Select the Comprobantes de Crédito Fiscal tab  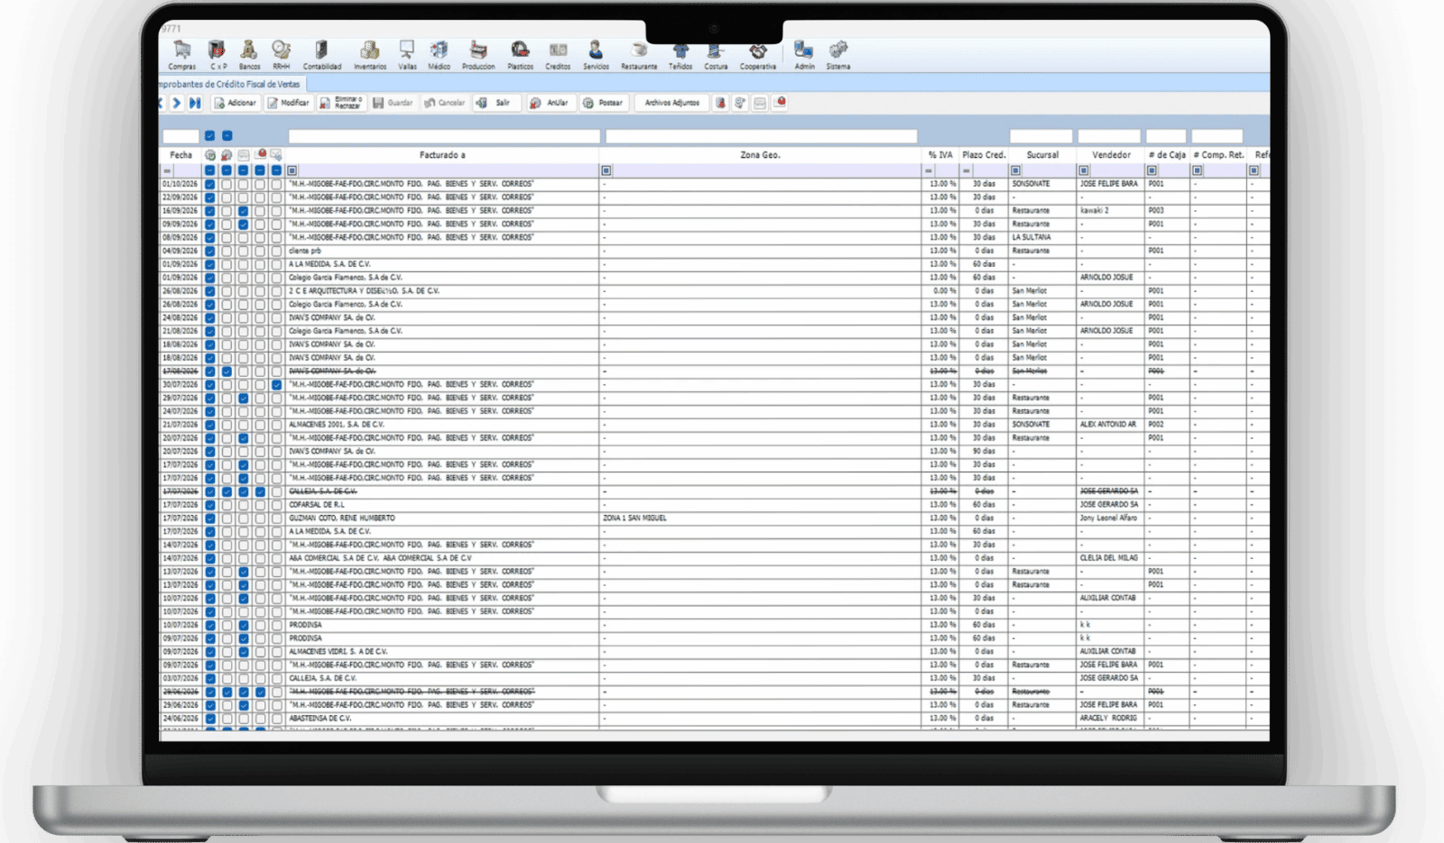231,84
